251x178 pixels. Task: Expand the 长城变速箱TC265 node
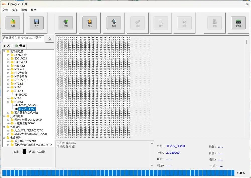[8, 123]
